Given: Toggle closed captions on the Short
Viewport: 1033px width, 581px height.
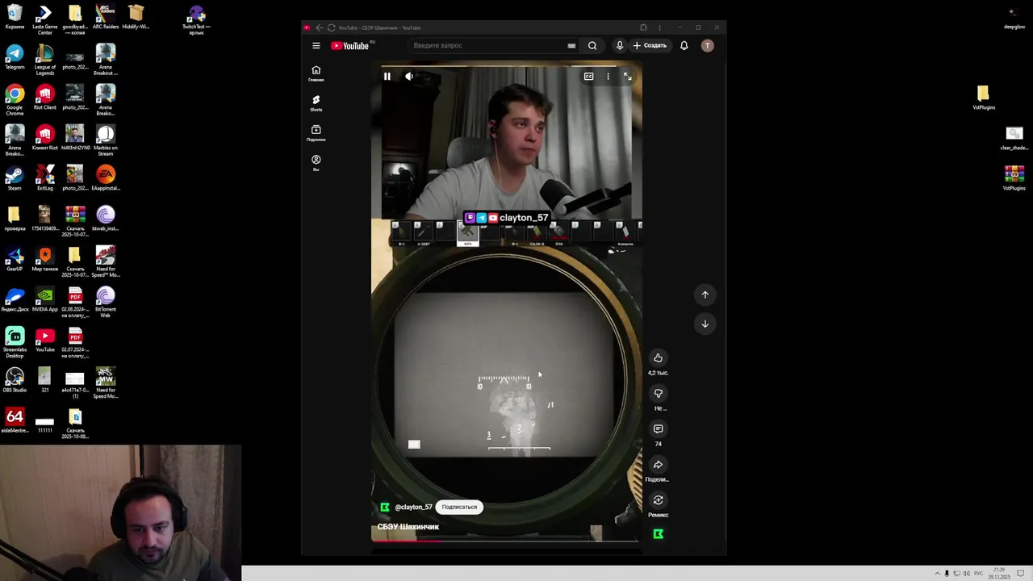Looking at the screenshot, I should point(588,77).
